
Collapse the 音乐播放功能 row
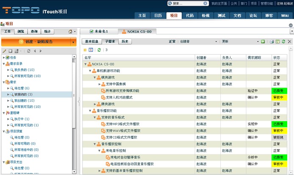[90, 111]
